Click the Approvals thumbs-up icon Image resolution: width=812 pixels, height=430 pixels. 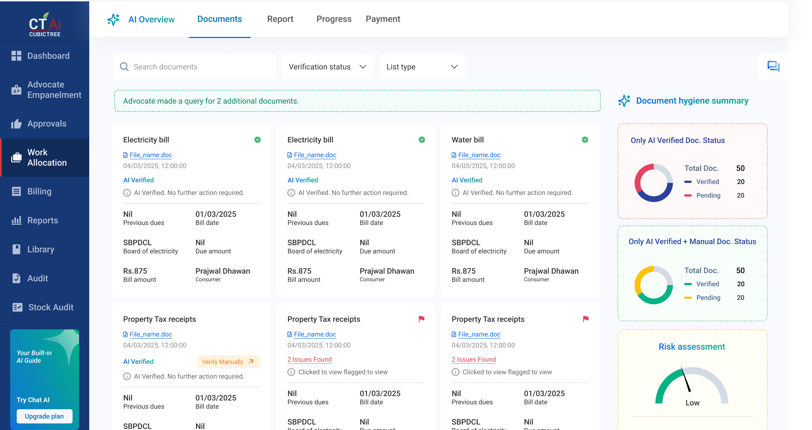pos(16,124)
